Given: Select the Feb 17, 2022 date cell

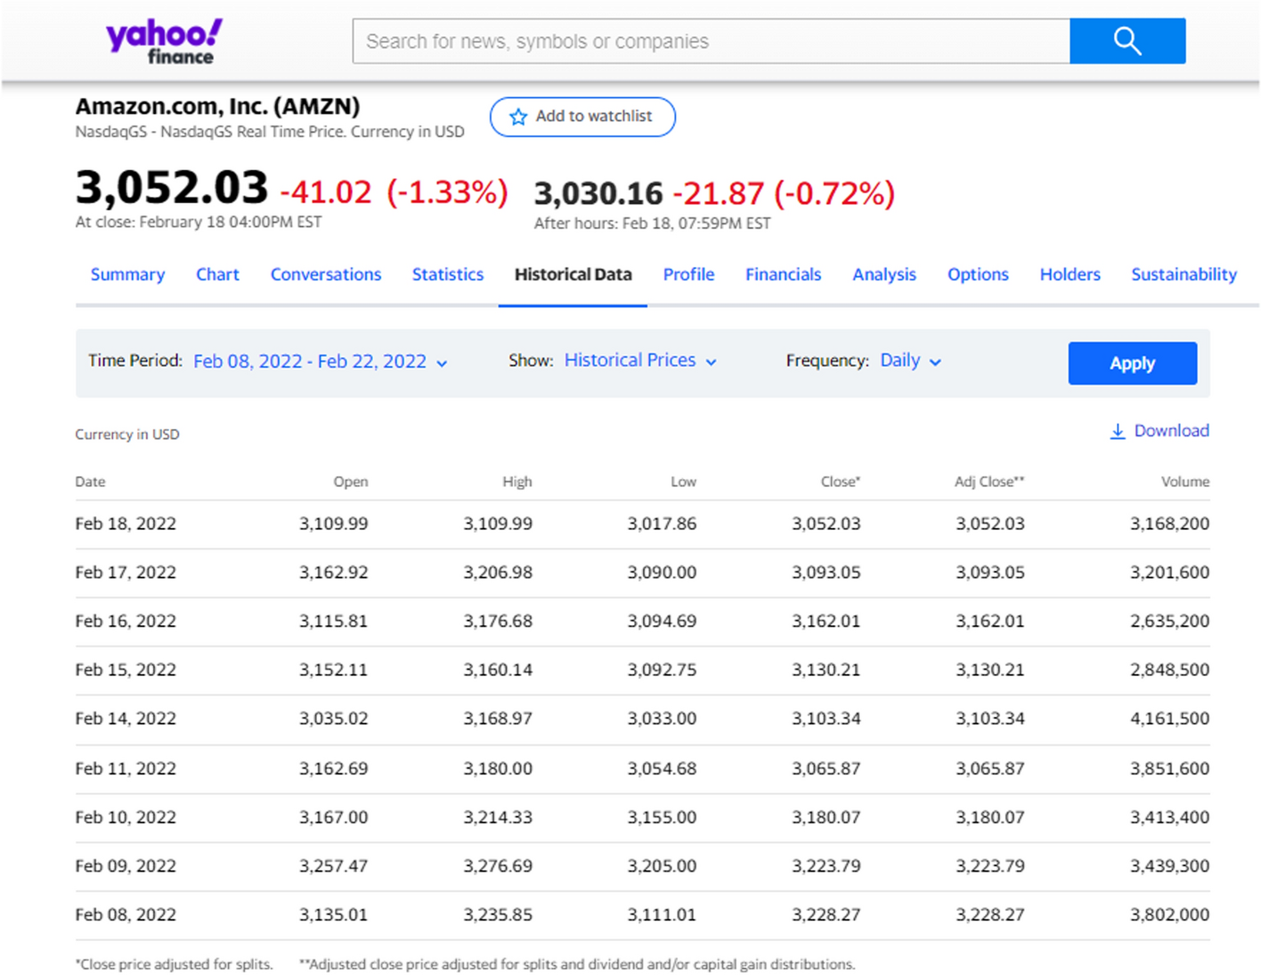Looking at the screenshot, I should (x=126, y=573).
